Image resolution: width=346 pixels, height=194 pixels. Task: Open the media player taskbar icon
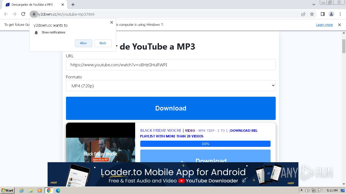[40, 190]
